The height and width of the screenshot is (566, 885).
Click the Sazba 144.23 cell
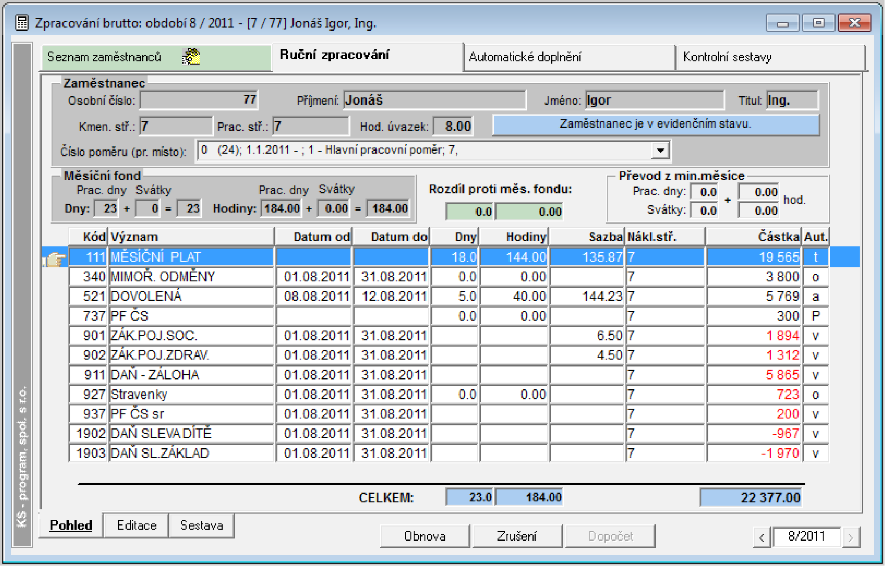coord(587,296)
